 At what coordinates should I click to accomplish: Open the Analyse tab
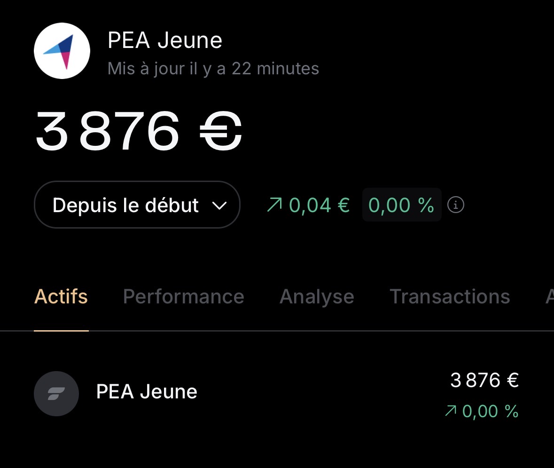click(x=317, y=297)
